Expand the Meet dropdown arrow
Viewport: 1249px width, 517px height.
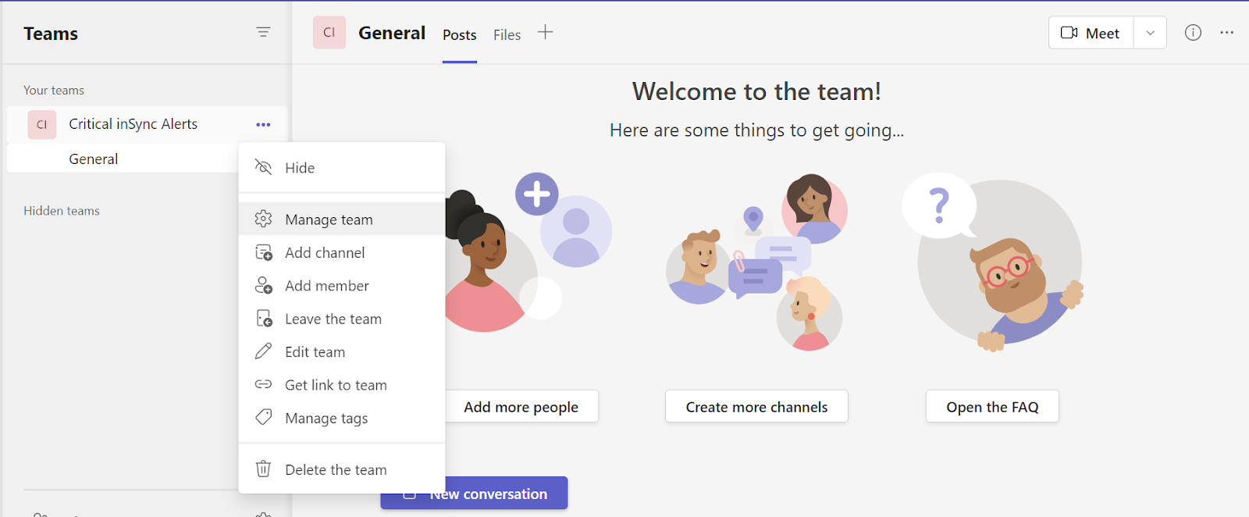[1150, 33]
